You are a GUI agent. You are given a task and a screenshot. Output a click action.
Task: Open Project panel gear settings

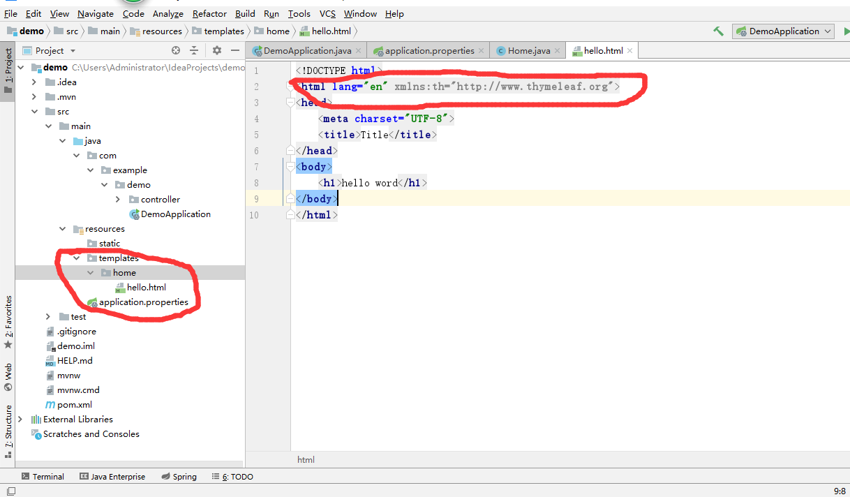[216, 50]
